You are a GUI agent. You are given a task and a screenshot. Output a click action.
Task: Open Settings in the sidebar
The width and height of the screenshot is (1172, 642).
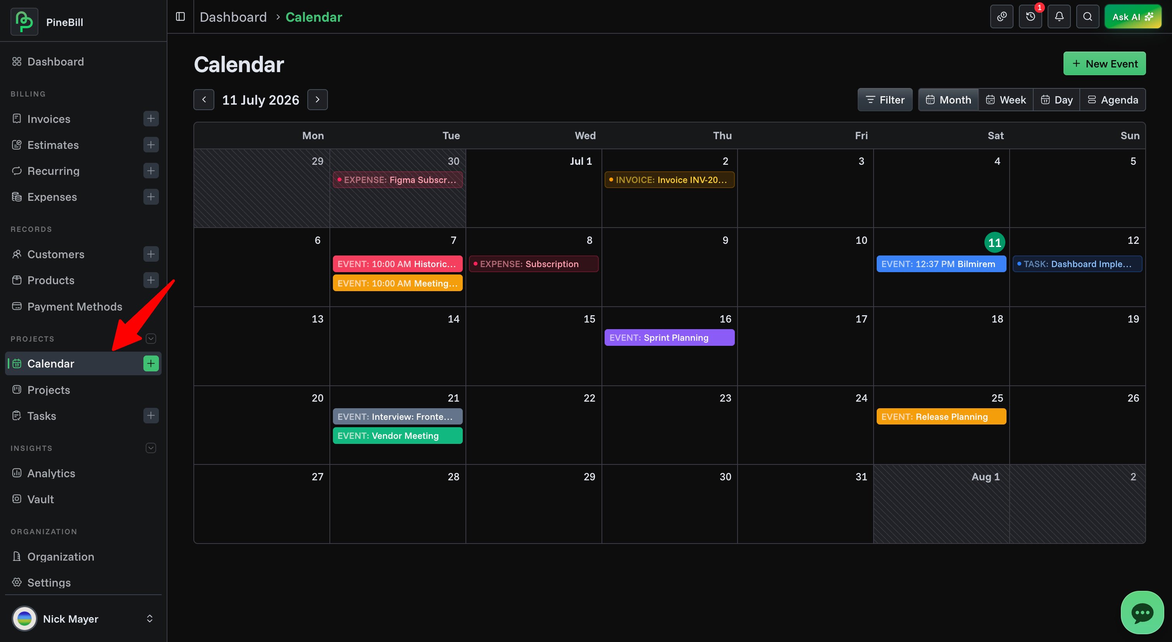83,582
